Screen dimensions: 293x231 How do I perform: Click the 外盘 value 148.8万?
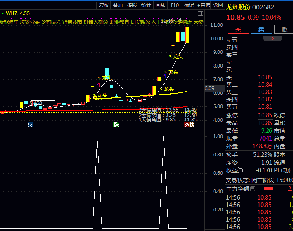(x=262, y=146)
